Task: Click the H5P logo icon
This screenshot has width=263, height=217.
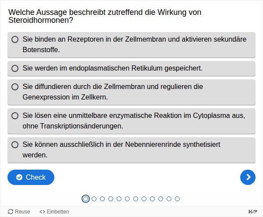Action: [x=253, y=211]
